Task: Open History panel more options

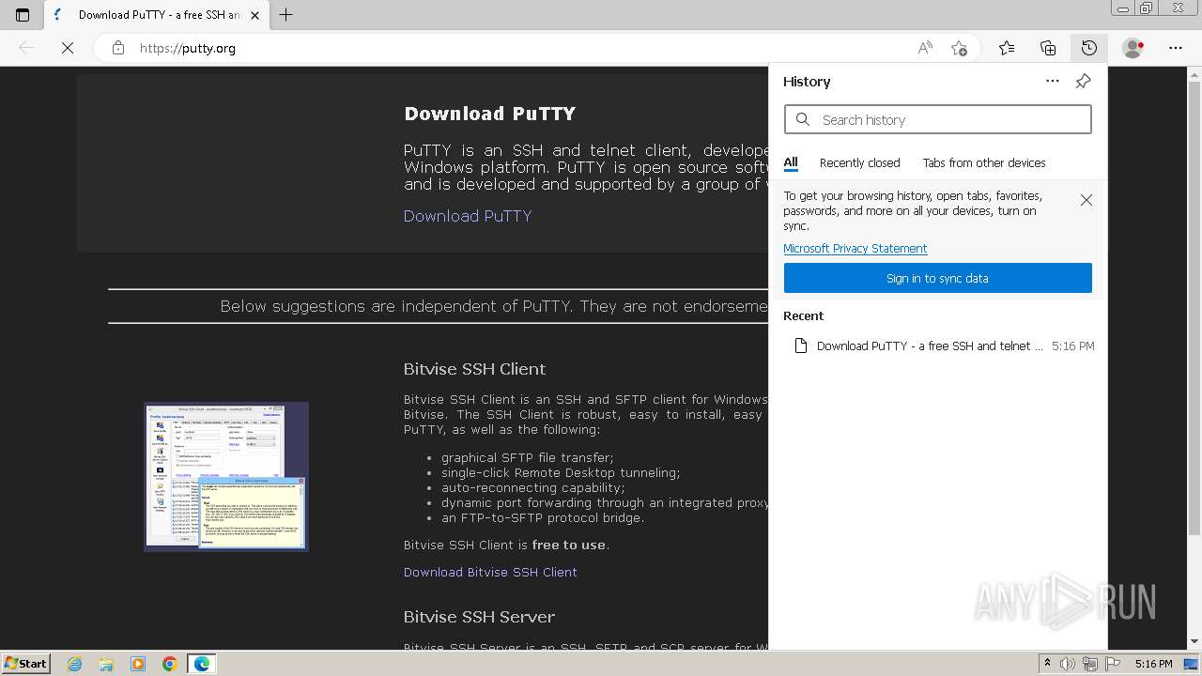Action: (1053, 81)
